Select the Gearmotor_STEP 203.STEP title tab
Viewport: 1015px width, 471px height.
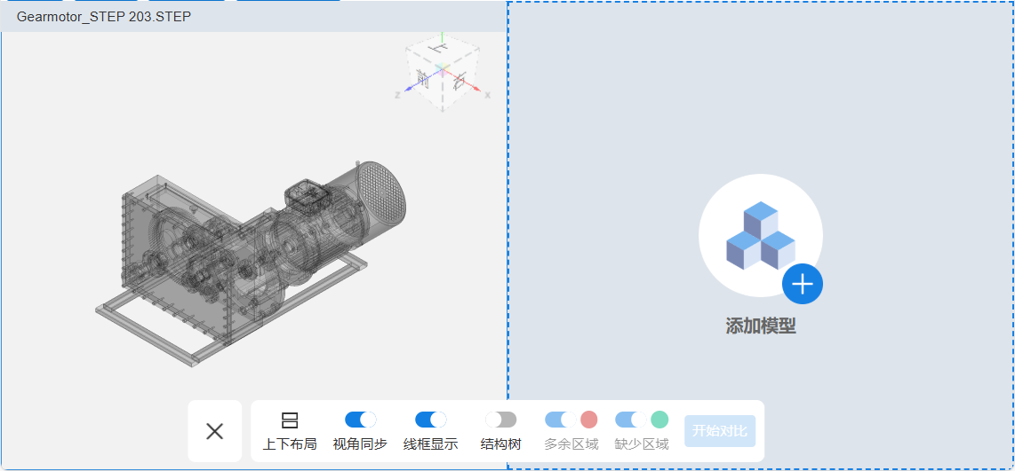click(104, 16)
